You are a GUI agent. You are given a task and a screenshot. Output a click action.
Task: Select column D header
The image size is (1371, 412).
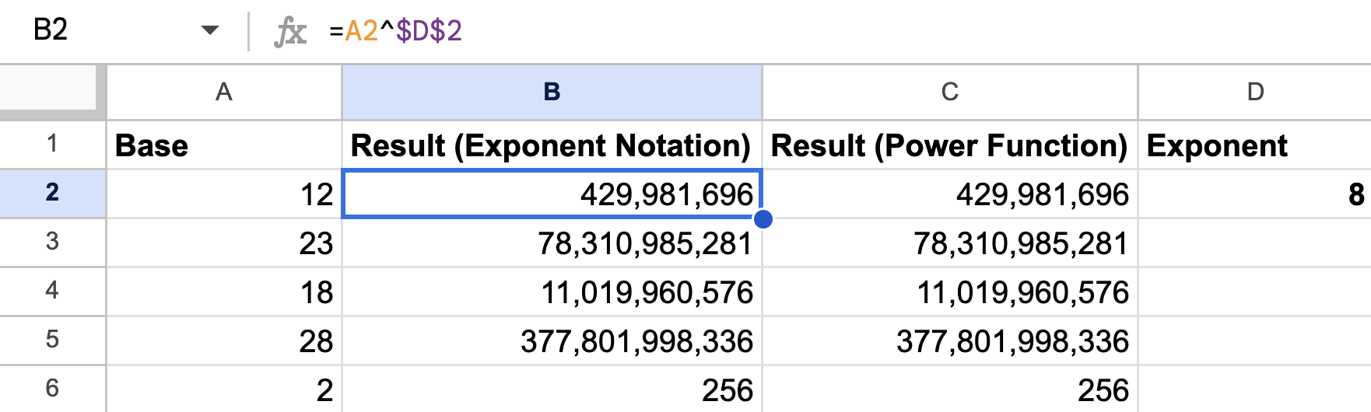(1254, 92)
